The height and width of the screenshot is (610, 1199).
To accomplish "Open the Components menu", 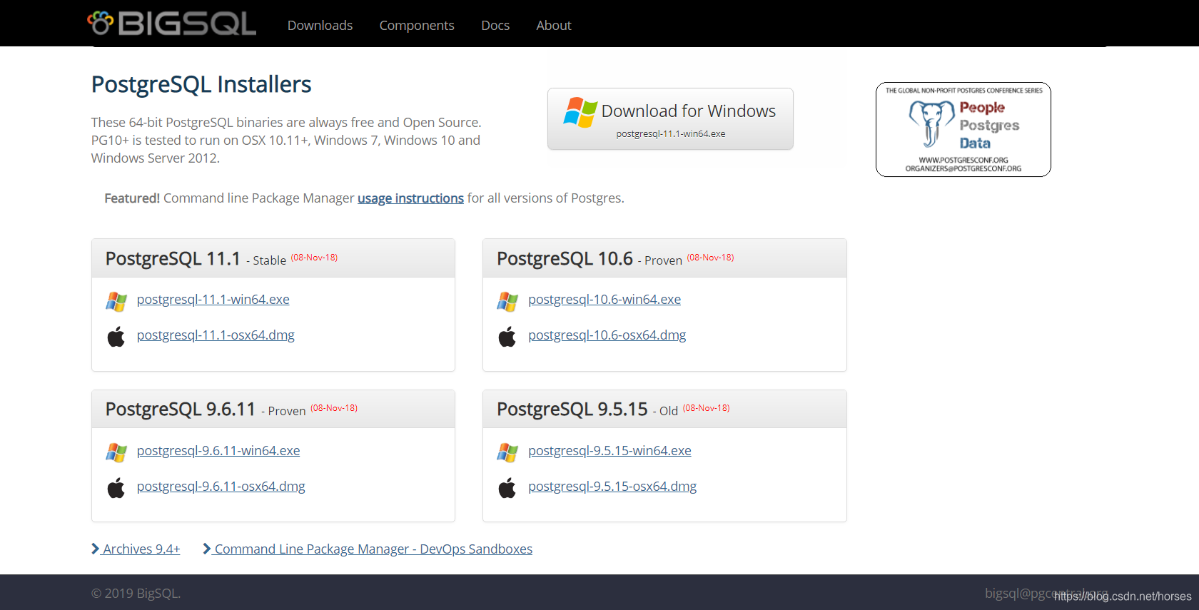I will coord(417,25).
